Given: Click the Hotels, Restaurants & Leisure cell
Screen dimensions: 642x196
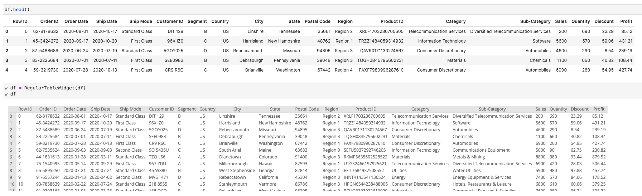Looking at the screenshot, I should [x=482, y=184].
